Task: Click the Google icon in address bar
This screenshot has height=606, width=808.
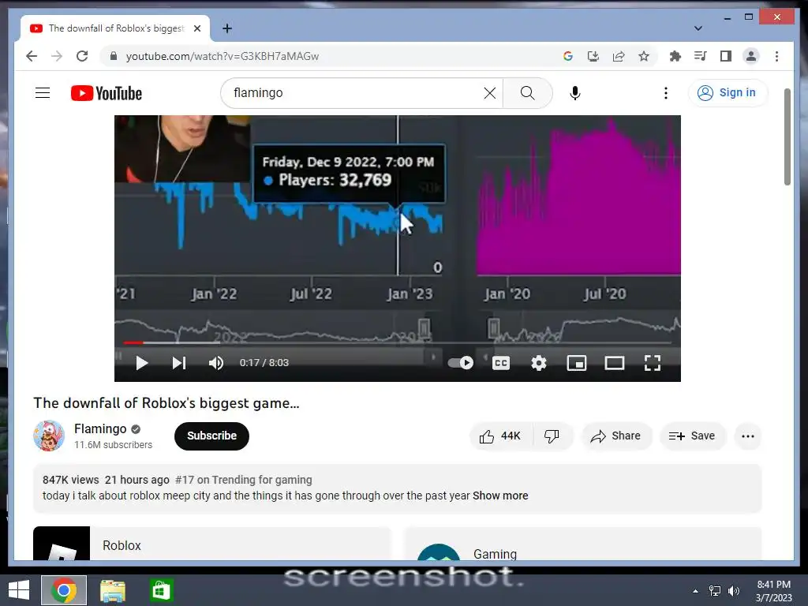Action: point(568,56)
